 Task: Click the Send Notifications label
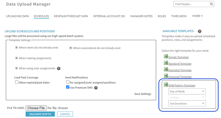(x=77, y=77)
